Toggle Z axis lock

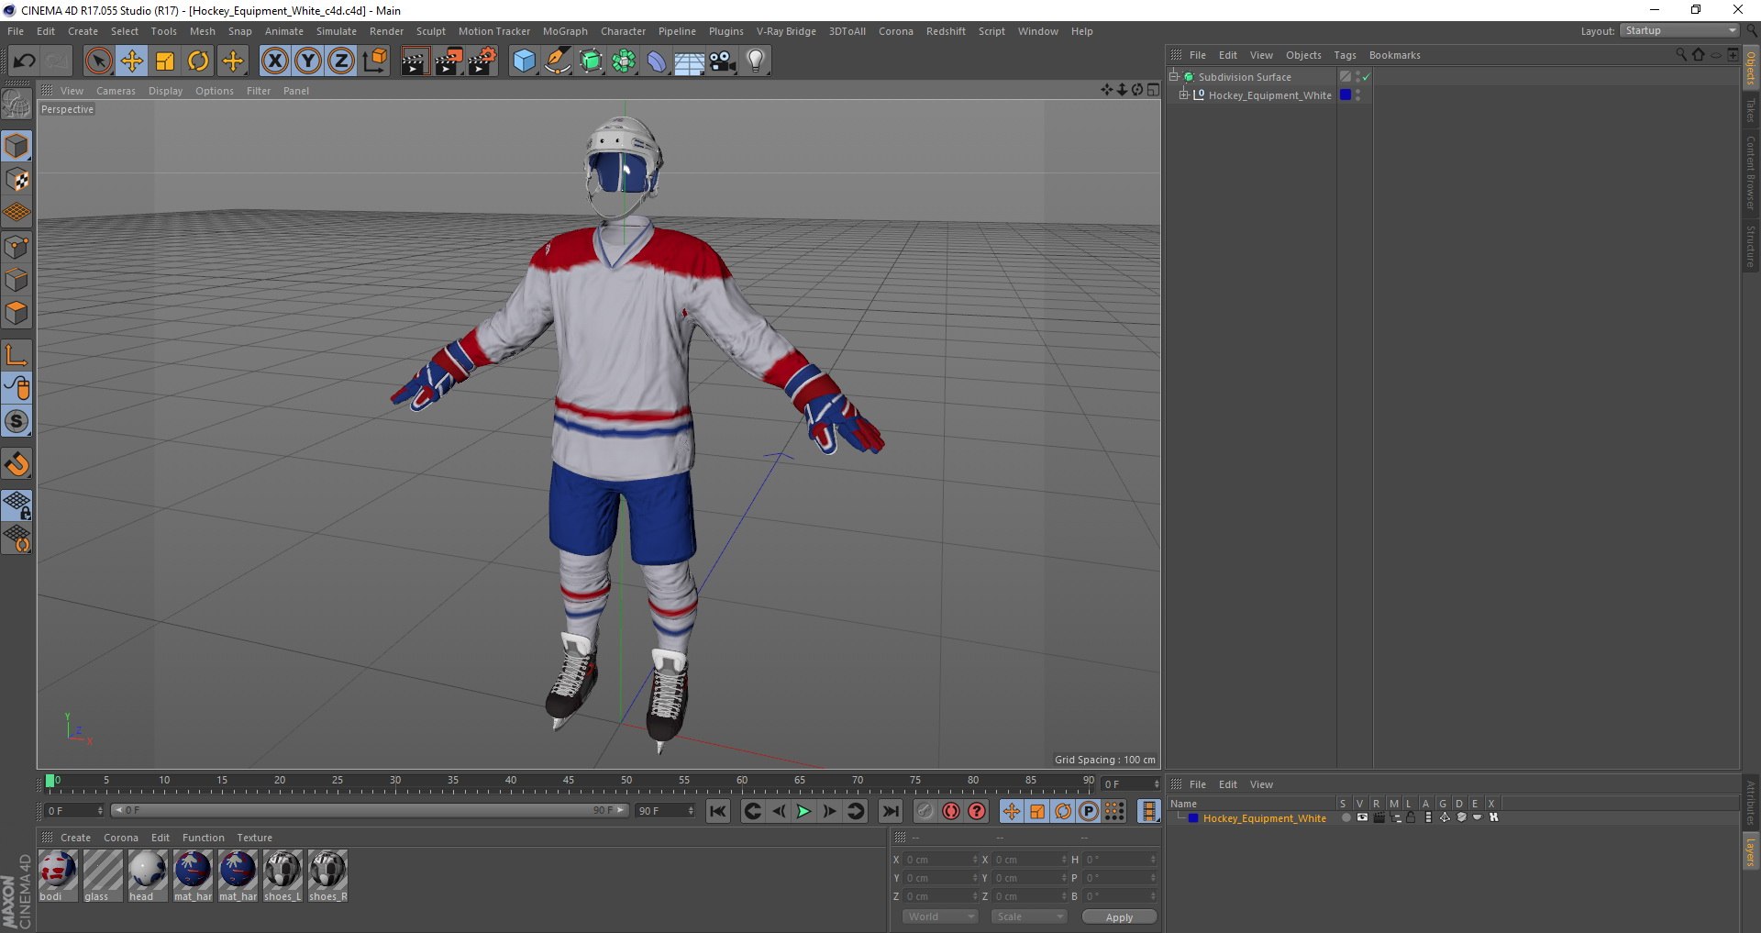tap(341, 61)
